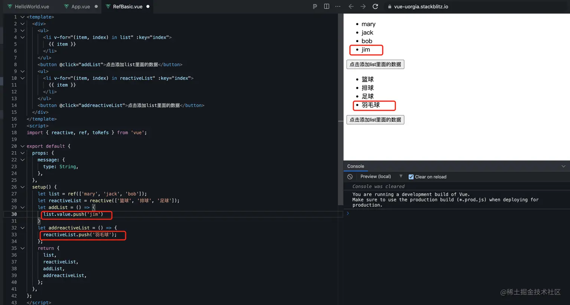Fold the first ul block at line 3
This screenshot has width=570, height=305.
pos(23,30)
